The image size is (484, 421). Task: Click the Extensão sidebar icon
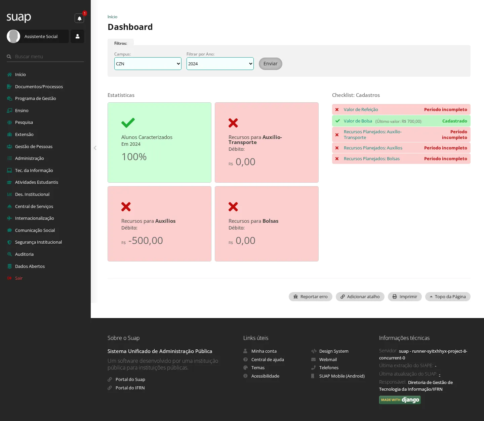click(9, 134)
